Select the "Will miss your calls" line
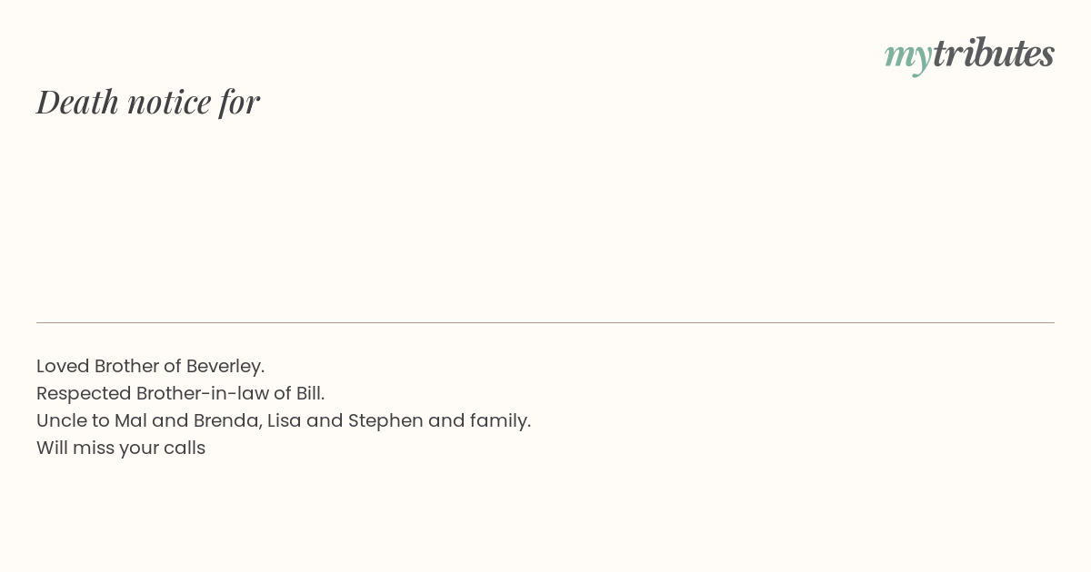 tap(121, 448)
